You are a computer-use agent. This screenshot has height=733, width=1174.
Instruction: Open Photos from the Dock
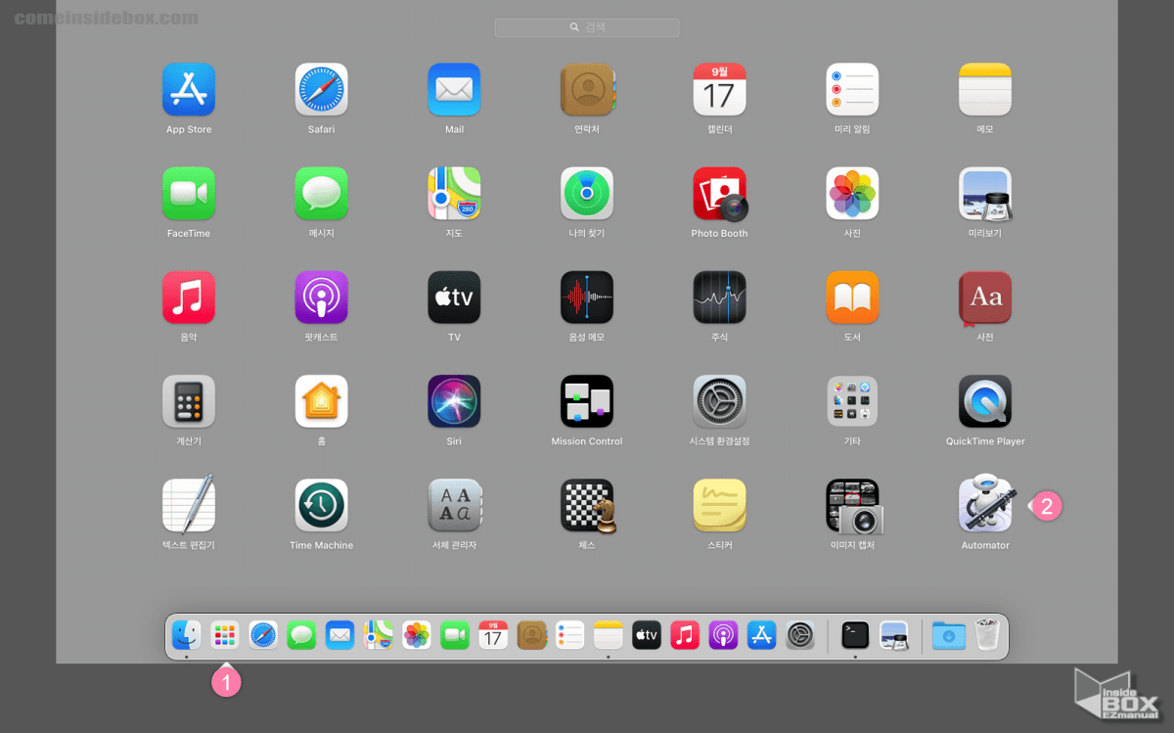(x=417, y=635)
